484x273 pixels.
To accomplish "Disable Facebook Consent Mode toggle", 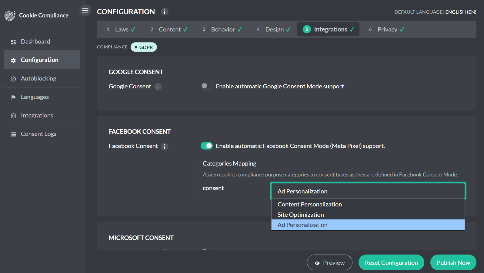I will point(207,146).
